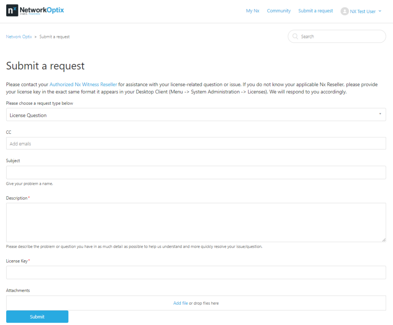Click the Give your problem a name hint
Viewport: 393px width, 325px height.
point(30,184)
